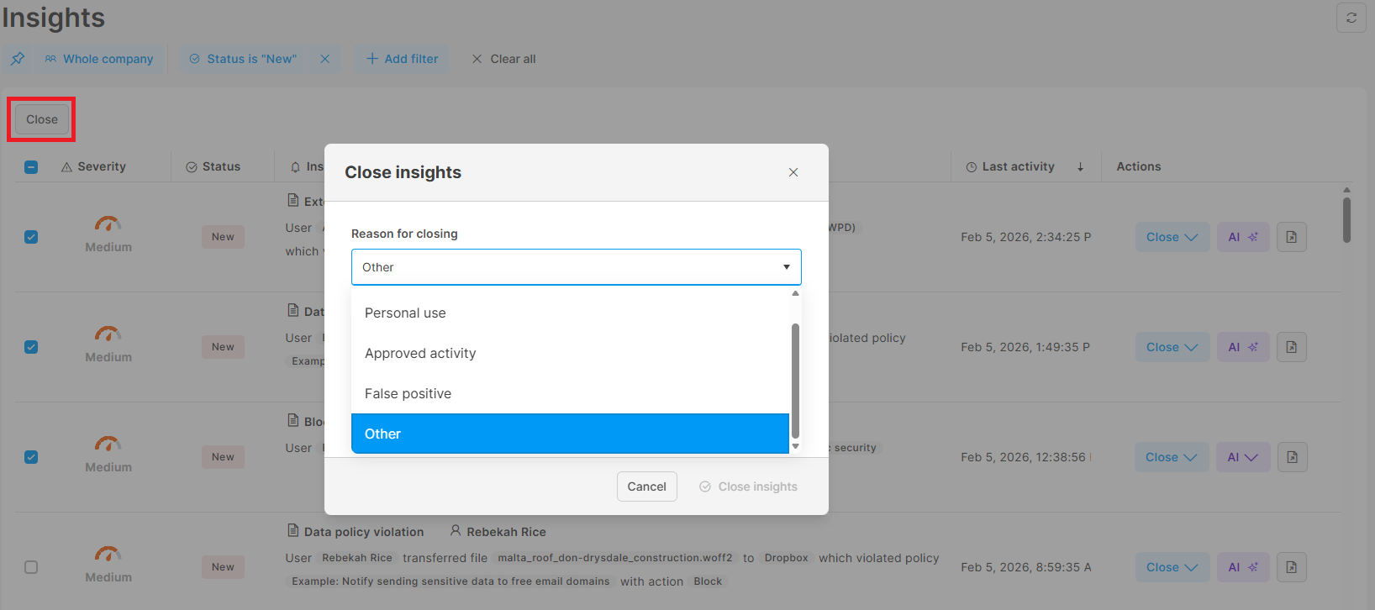1375x610 pixels.
Task: Collapse the Reason for closing dropdown
Action: [x=786, y=267]
